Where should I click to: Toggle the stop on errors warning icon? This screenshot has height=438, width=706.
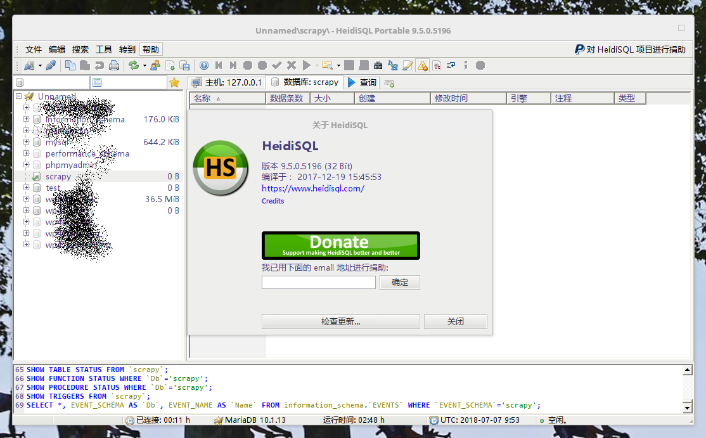[x=422, y=66]
